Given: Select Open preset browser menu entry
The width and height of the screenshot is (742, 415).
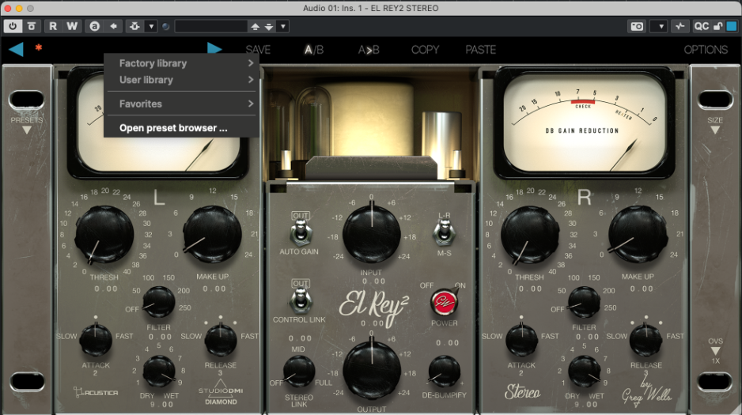Looking at the screenshot, I should pyautogui.click(x=182, y=127).
